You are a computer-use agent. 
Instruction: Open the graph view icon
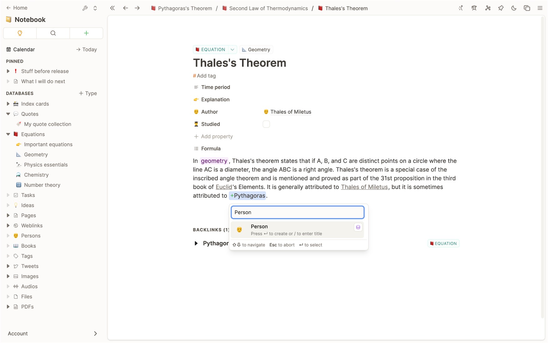(x=488, y=8)
